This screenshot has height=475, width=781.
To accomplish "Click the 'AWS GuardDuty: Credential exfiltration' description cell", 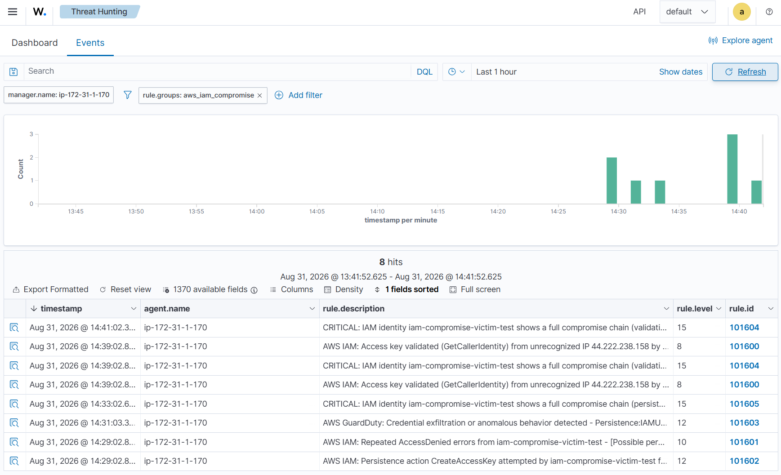I will pos(496,423).
